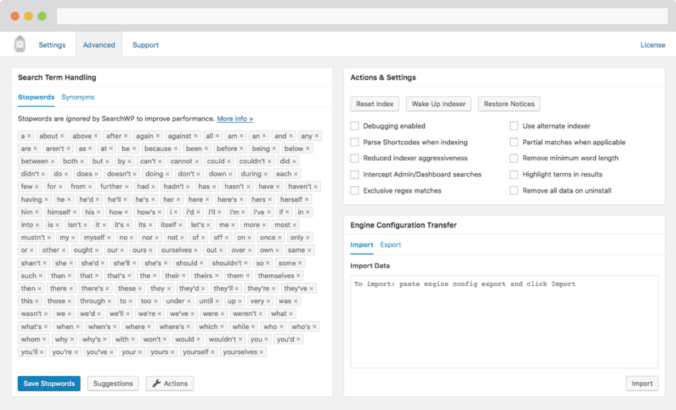Check Exclusive regex matches
The width and height of the screenshot is (676, 410).
[354, 190]
